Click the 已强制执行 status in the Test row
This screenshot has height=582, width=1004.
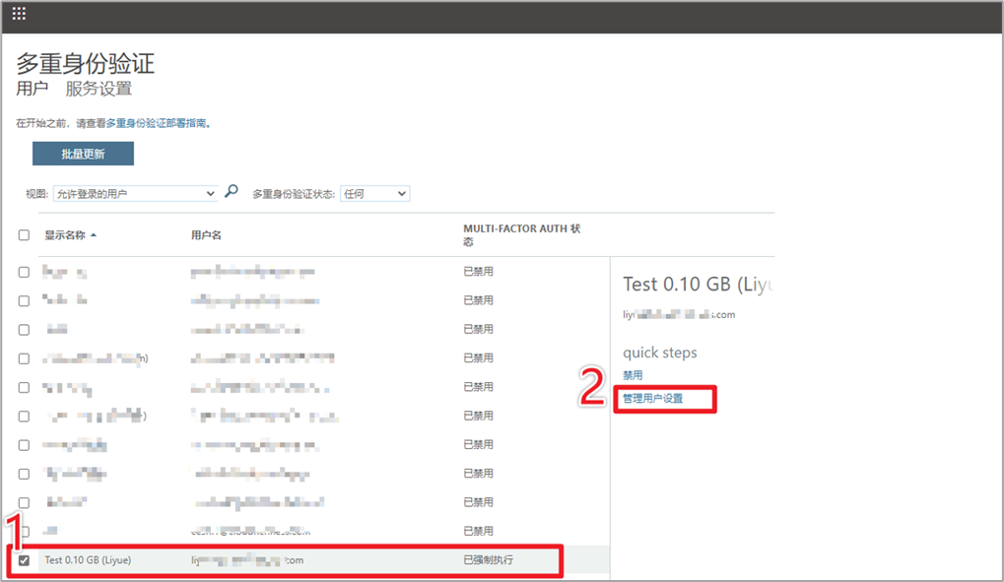click(488, 560)
